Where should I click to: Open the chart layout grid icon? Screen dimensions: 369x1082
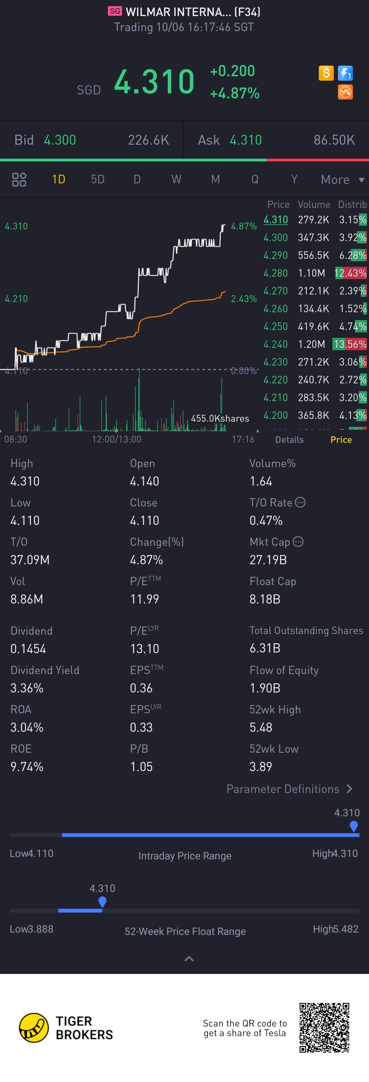19,179
